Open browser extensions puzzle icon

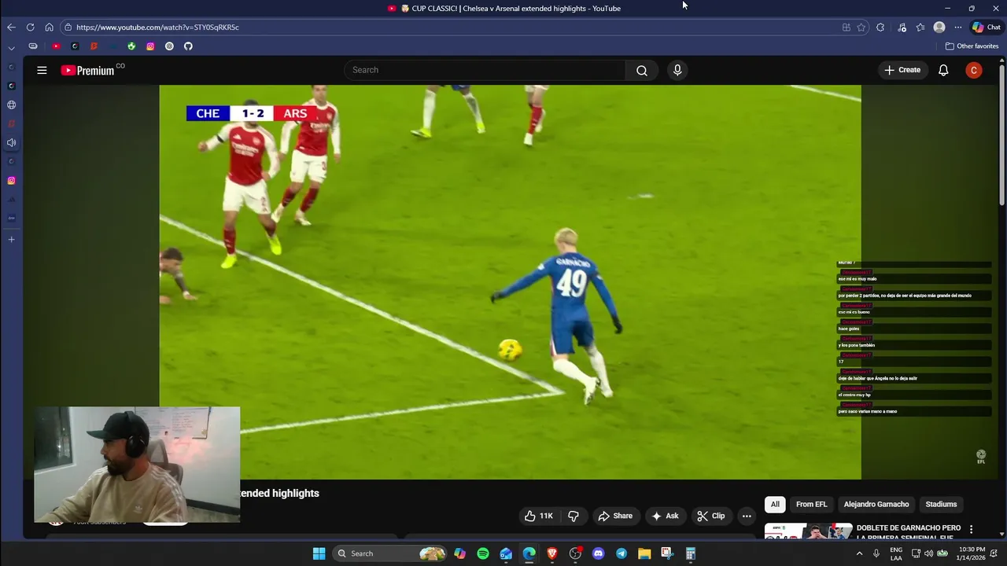coord(880,27)
